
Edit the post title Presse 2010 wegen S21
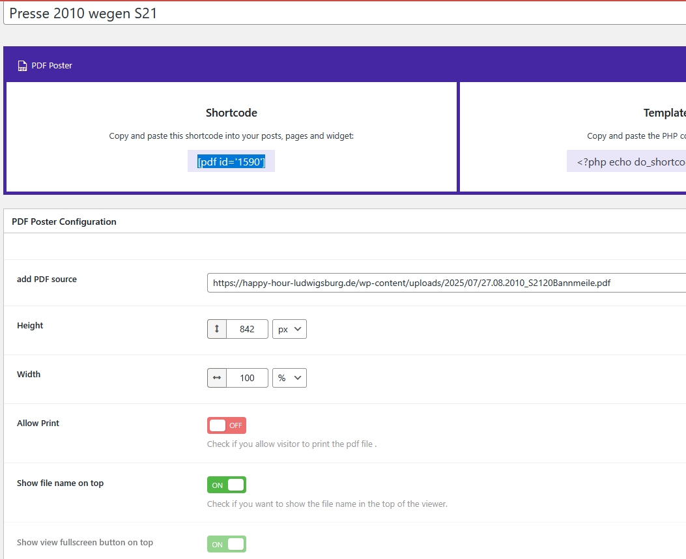point(345,14)
